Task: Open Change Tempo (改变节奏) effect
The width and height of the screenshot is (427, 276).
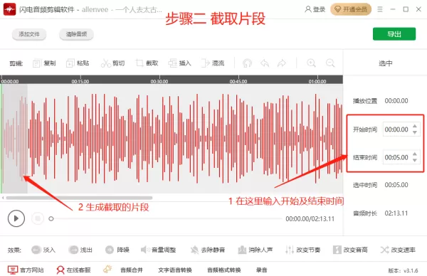Action: pyautogui.click(x=303, y=250)
